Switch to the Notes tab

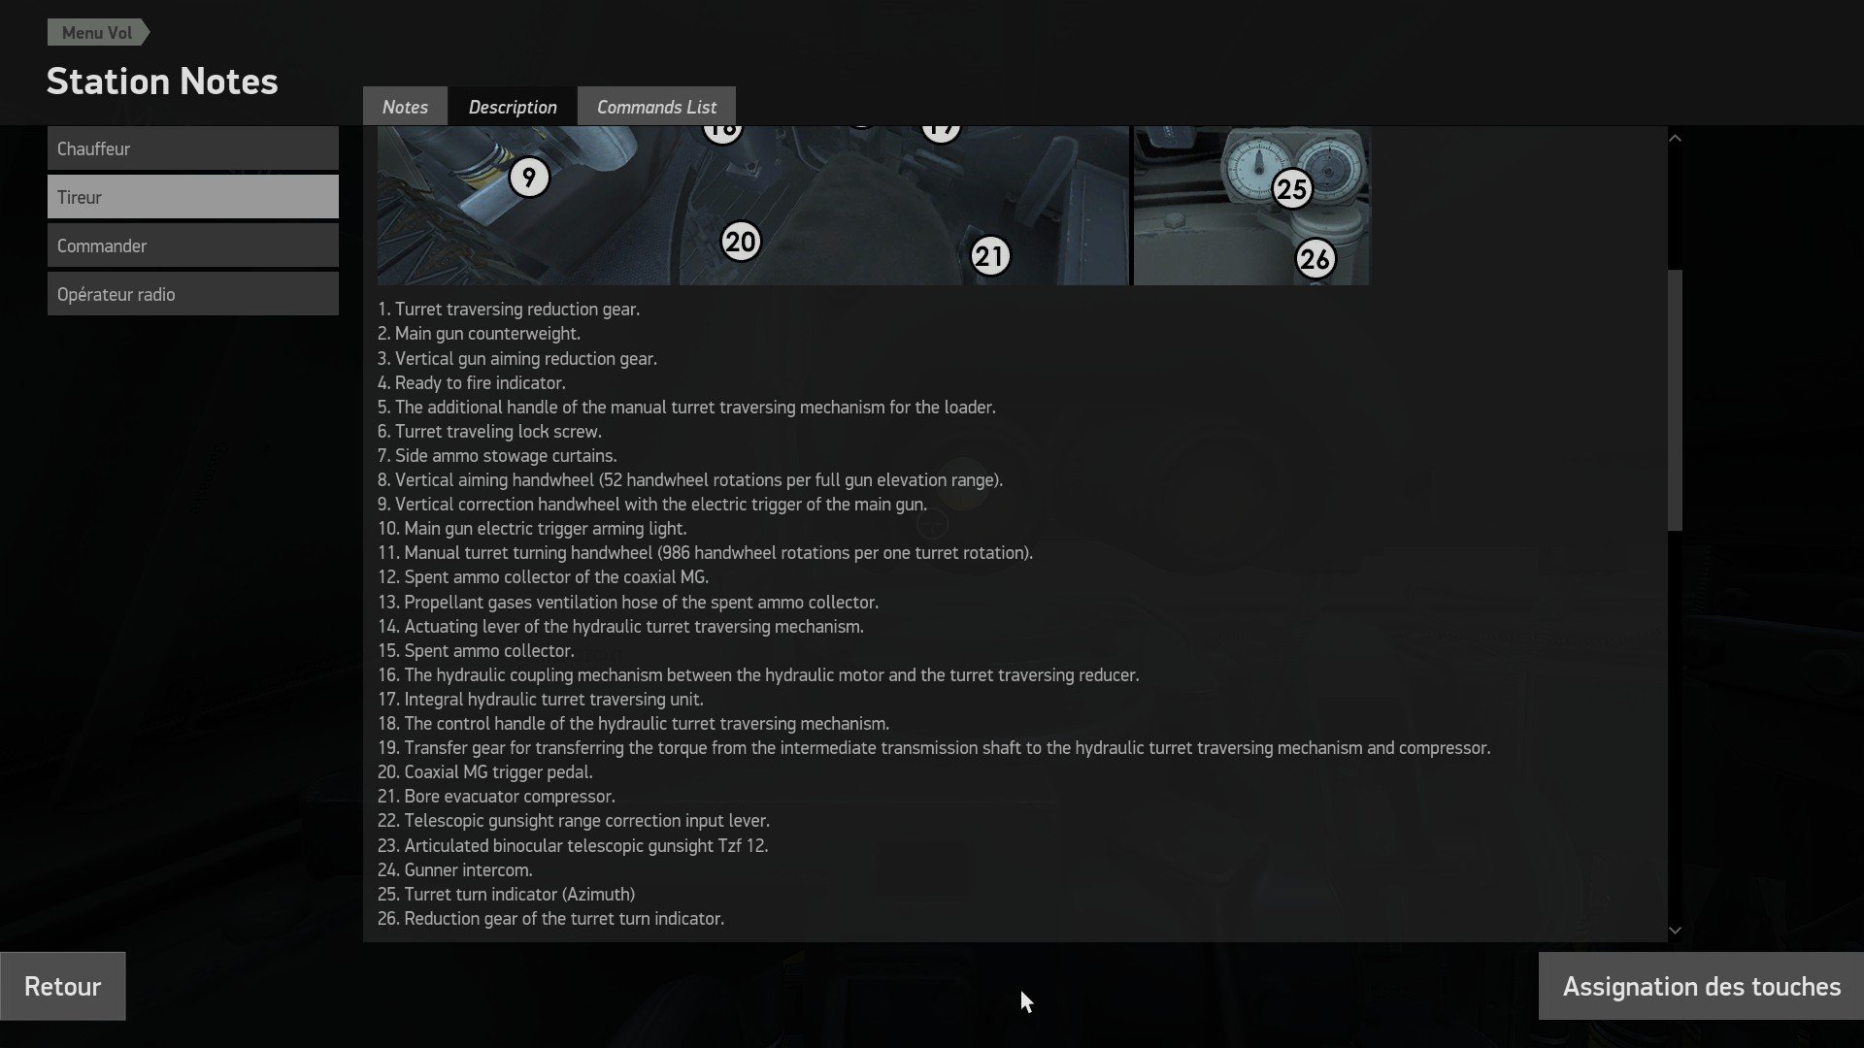405,107
